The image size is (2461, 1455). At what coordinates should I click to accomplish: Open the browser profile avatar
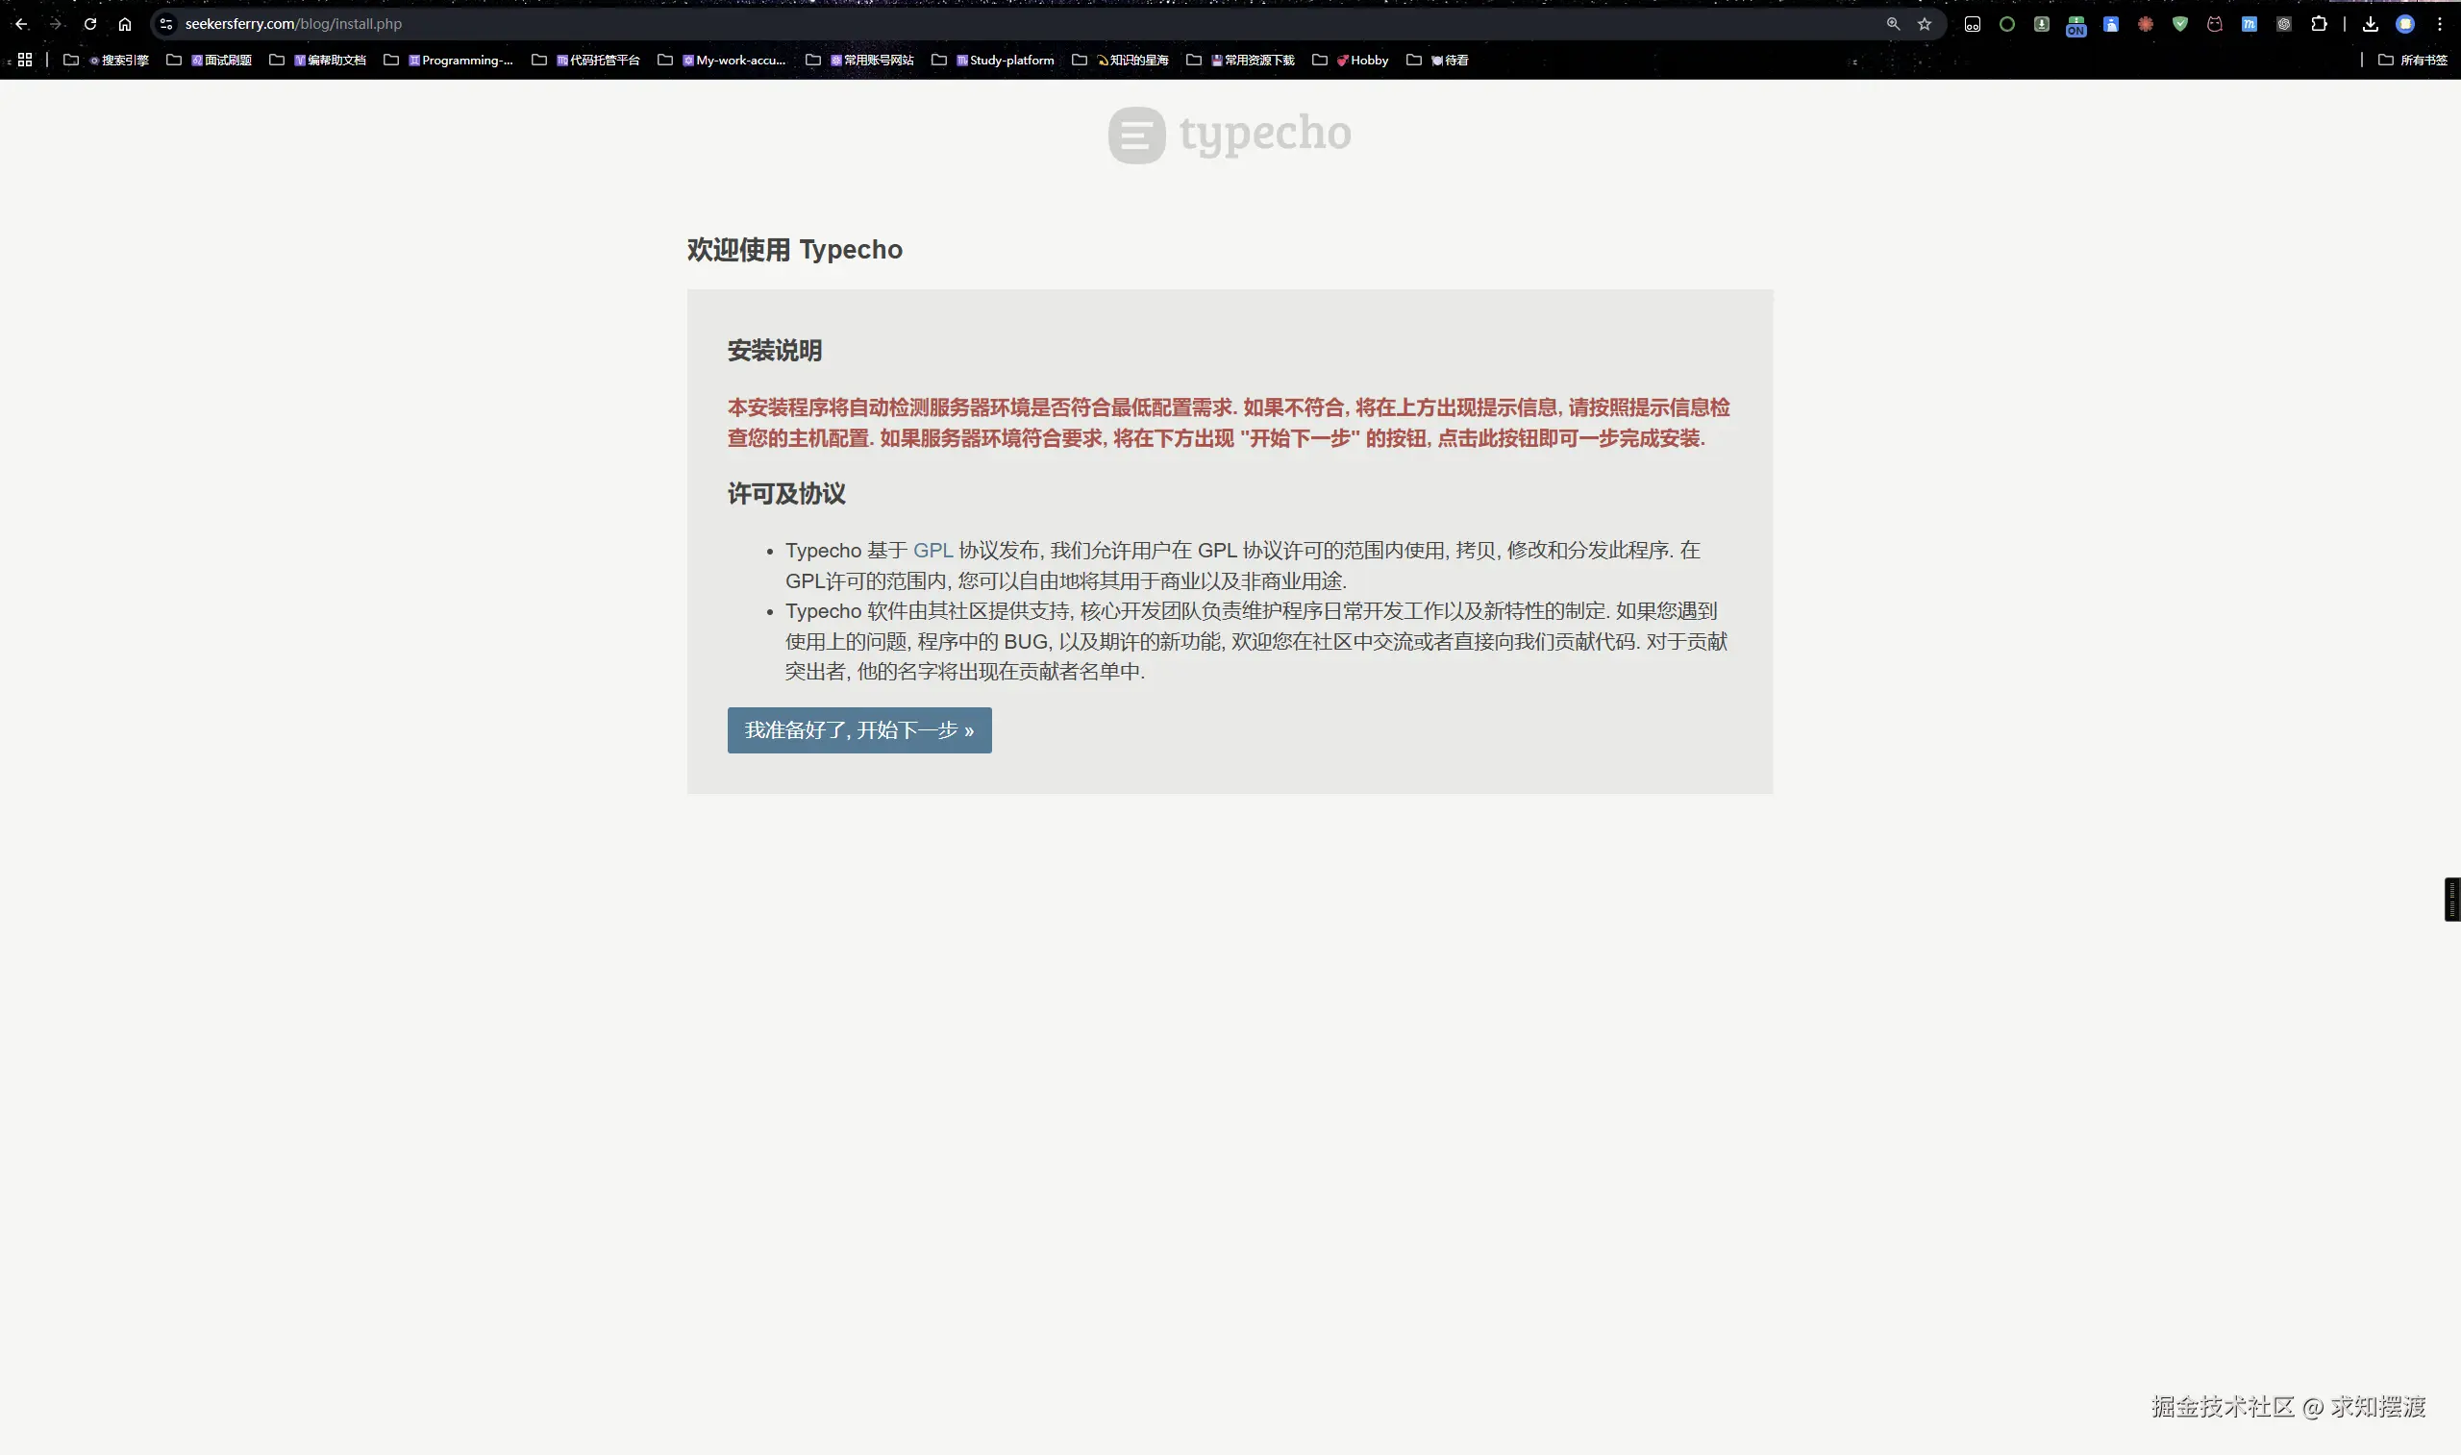click(2405, 23)
